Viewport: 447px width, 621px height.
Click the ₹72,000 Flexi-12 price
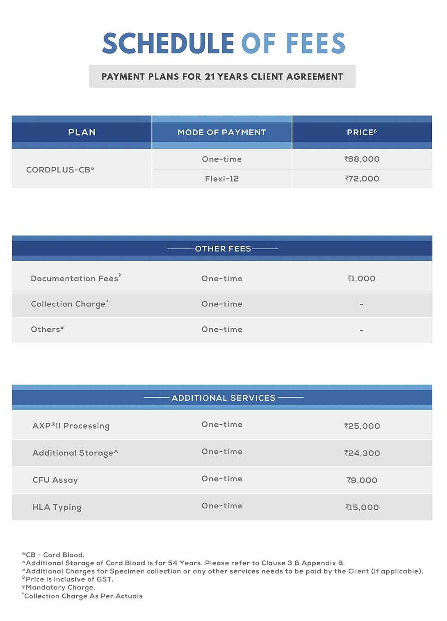pos(362,179)
